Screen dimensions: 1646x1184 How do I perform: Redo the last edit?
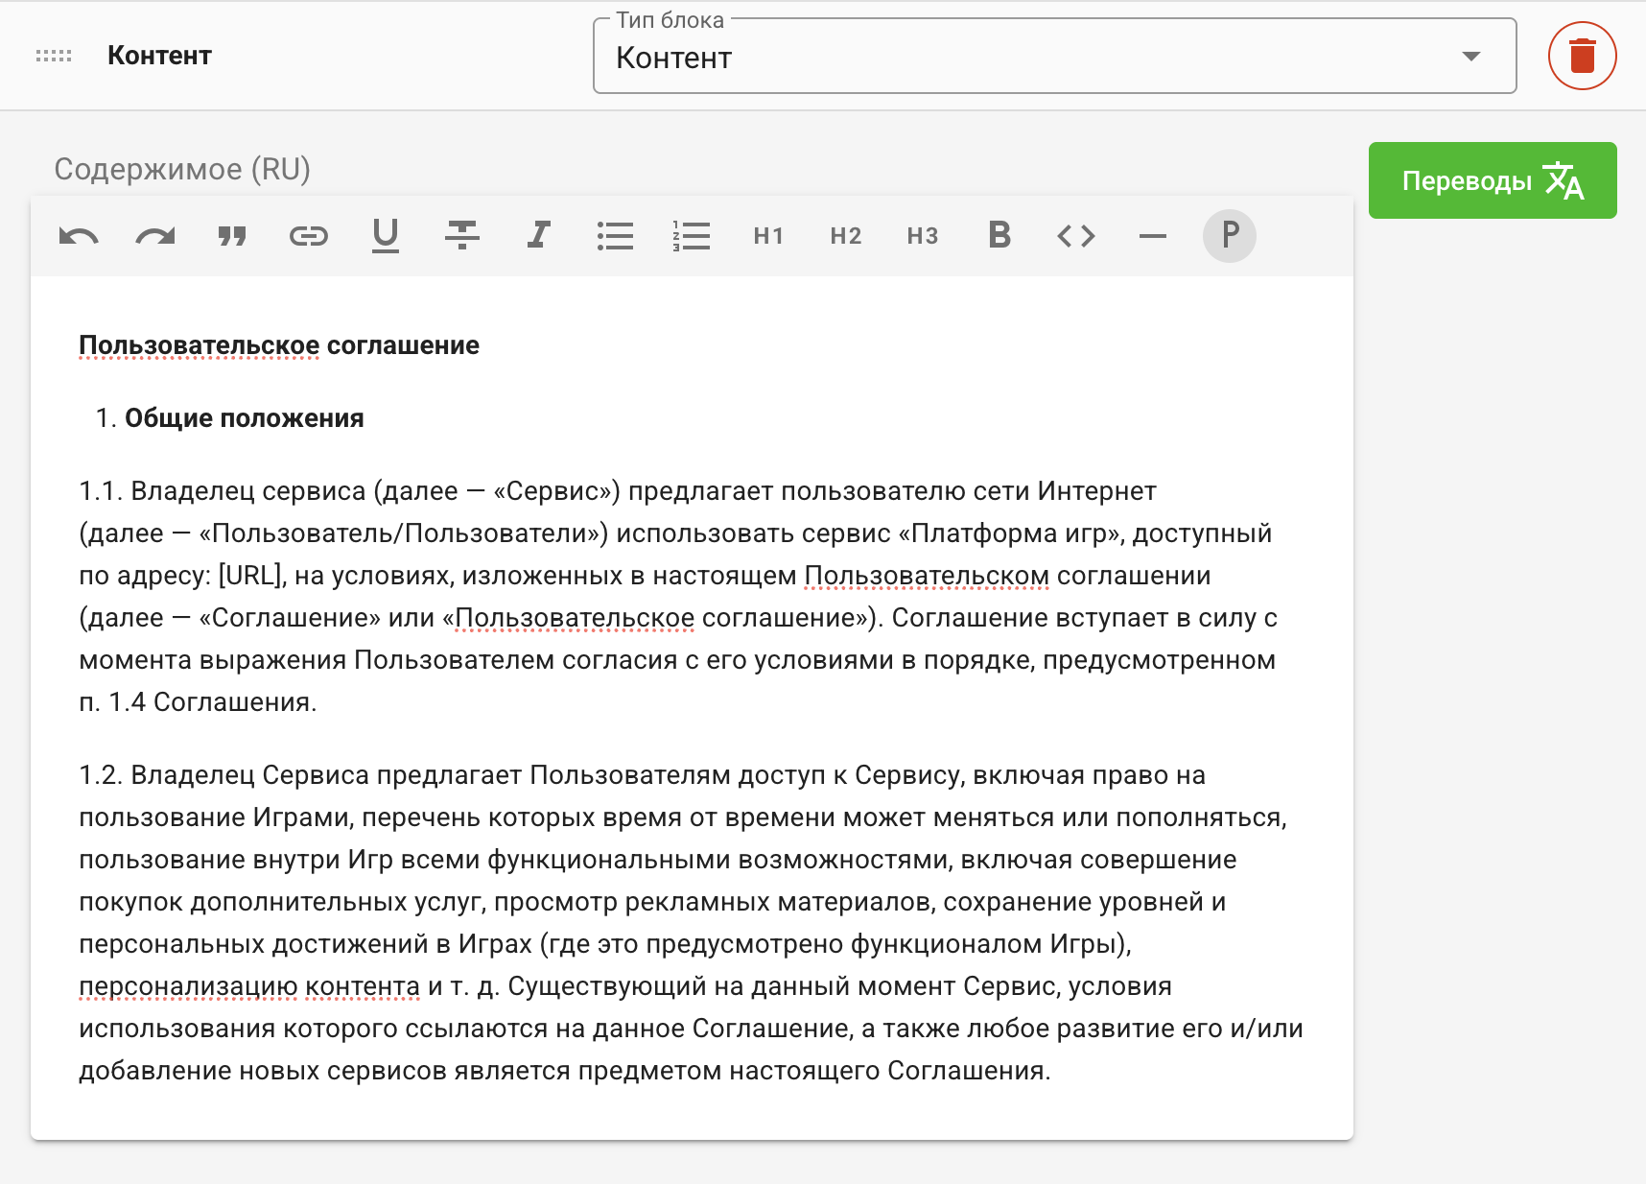[x=155, y=236]
